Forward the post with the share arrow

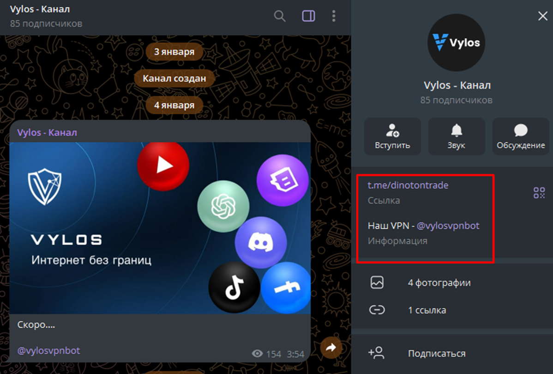click(x=331, y=348)
